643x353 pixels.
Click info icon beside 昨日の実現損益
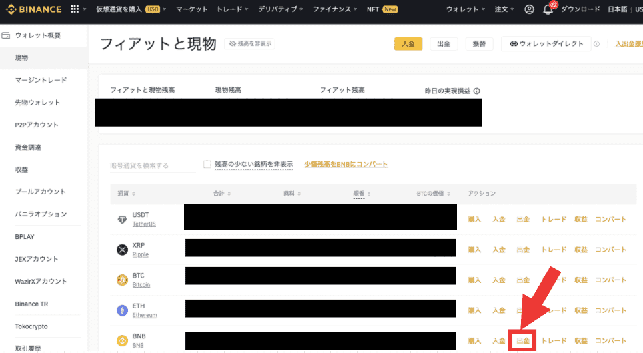[x=476, y=91]
